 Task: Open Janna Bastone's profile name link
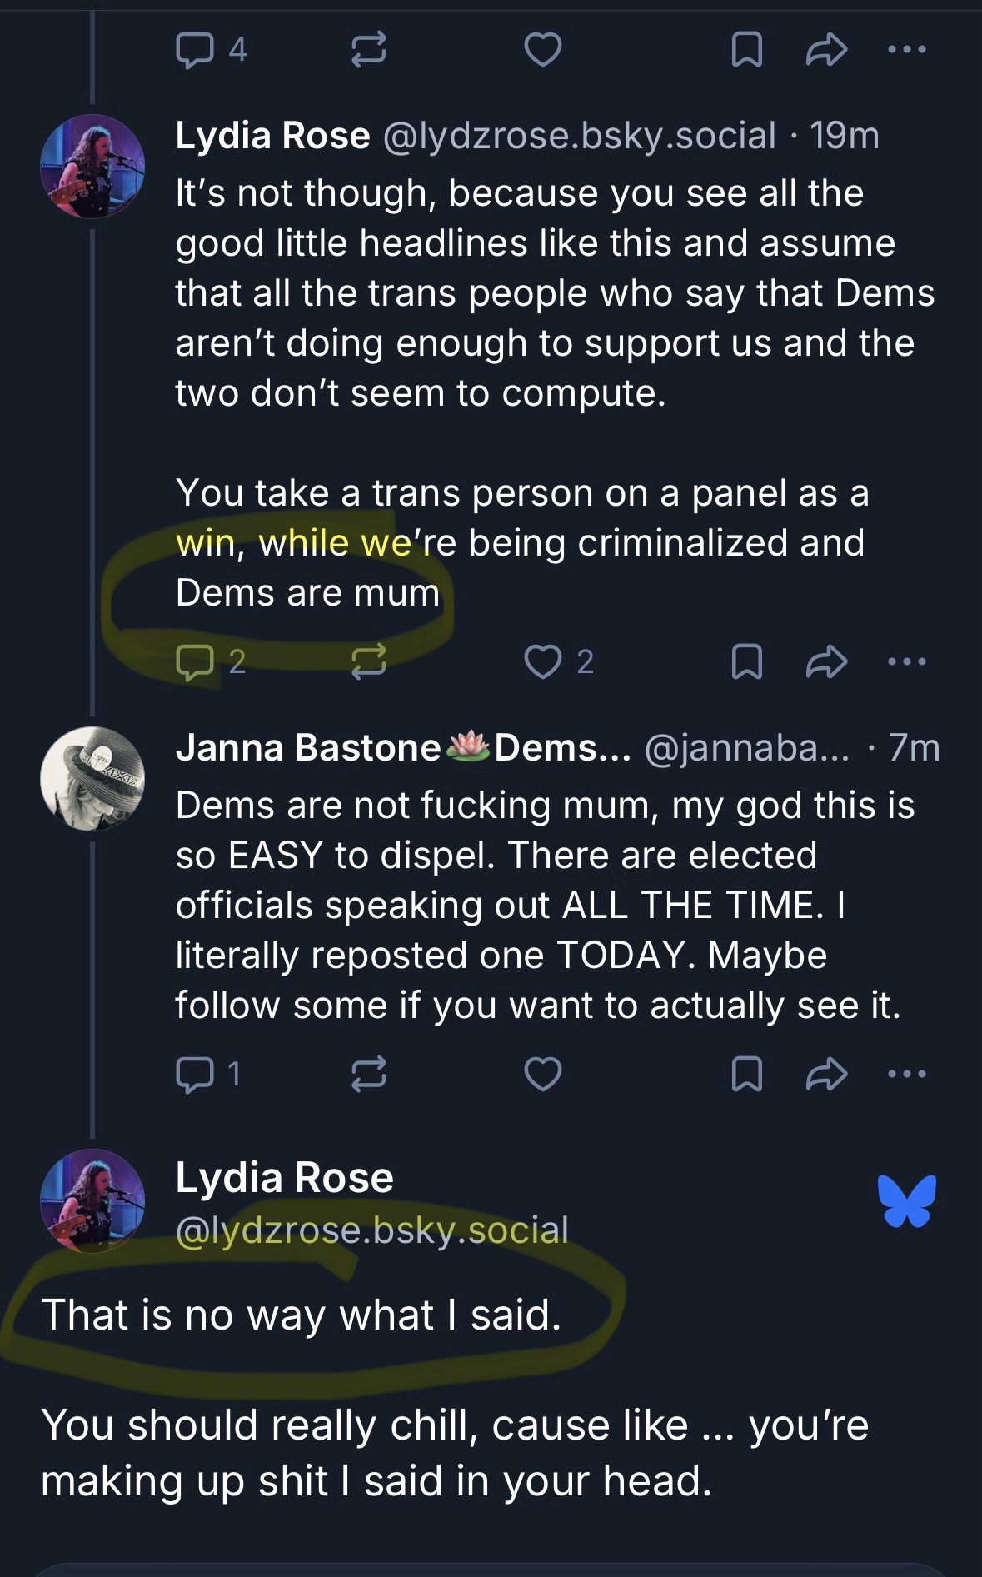point(308,748)
